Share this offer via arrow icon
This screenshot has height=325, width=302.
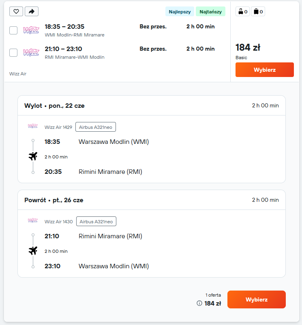coord(32,11)
